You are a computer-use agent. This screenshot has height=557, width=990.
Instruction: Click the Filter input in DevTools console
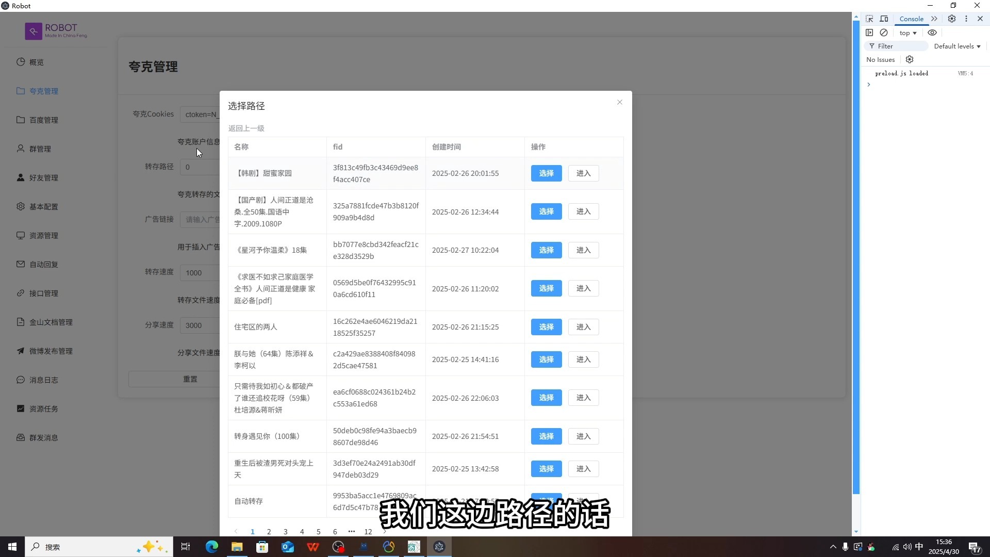tap(897, 46)
